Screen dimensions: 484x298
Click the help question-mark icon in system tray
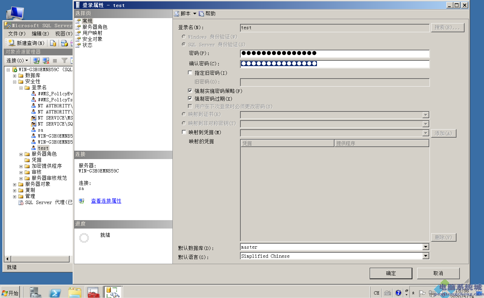pyautogui.click(x=398, y=292)
